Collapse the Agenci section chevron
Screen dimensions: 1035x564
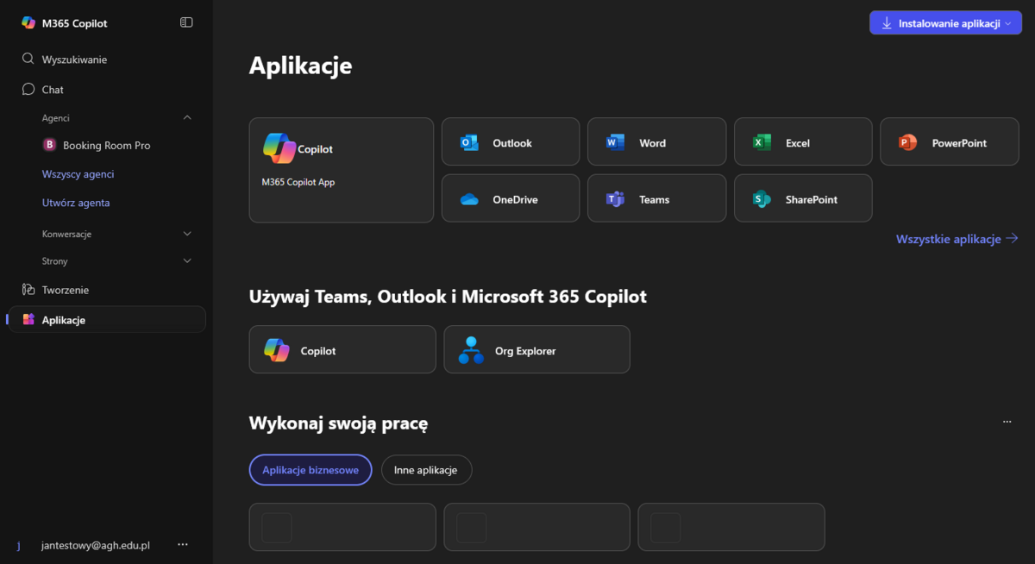coord(187,117)
